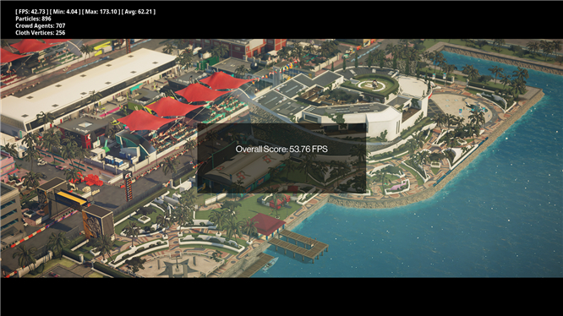Click the current FPS 42.73 readout
The width and height of the screenshot is (563, 316).
click(x=31, y=12)
